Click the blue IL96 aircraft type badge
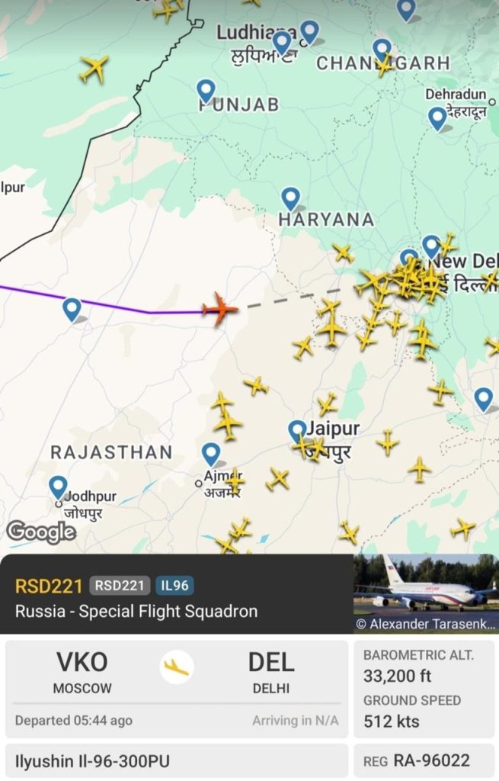 pos(174,585)
